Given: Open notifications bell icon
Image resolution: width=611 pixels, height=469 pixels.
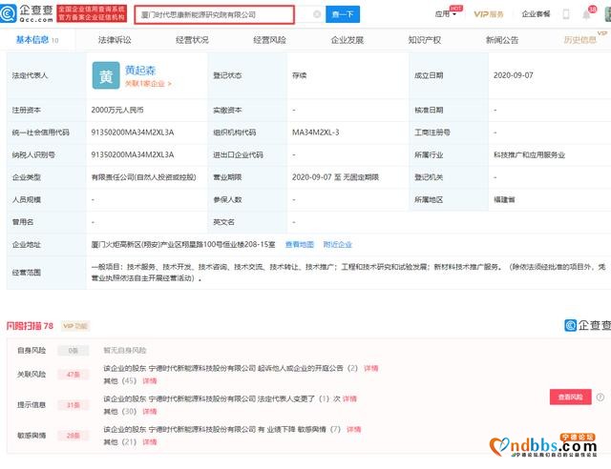Looking at the screenshot, I should point(586,15).
